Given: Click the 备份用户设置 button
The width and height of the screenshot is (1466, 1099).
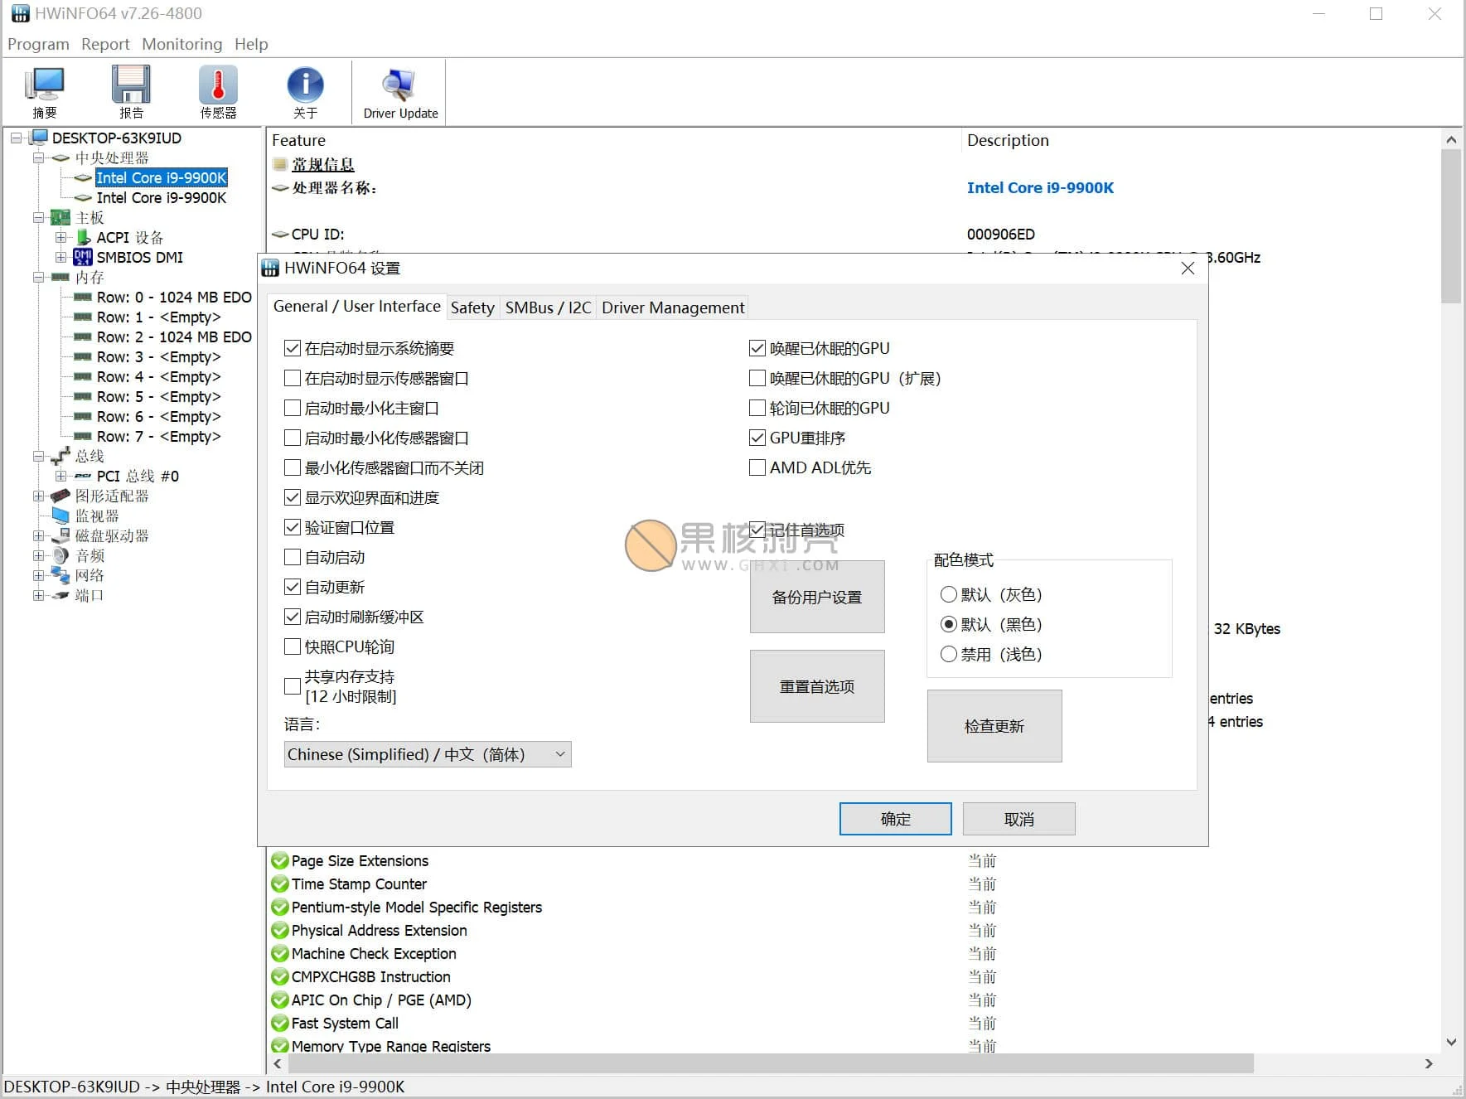Looking at the screenshot, I should click(817, 597).
